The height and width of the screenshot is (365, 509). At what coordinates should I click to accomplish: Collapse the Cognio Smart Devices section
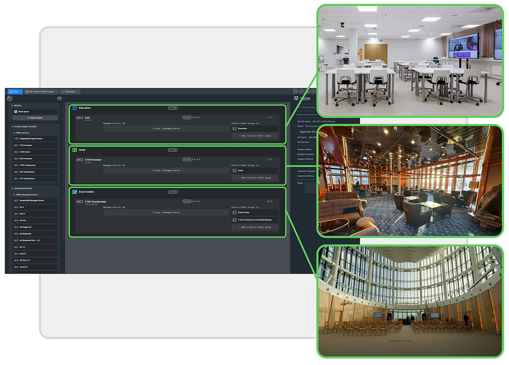coord(12,126)
